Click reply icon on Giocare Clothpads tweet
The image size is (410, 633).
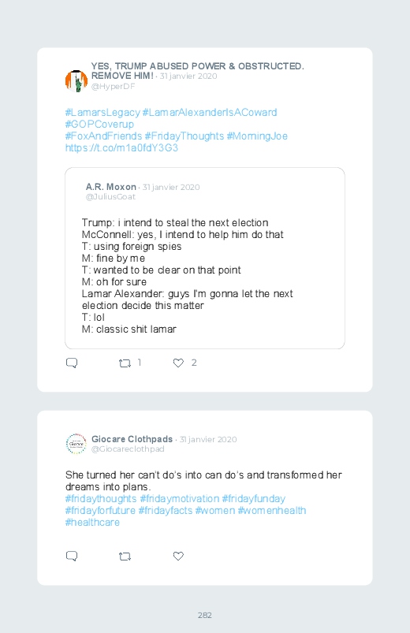tap(72, 556)
